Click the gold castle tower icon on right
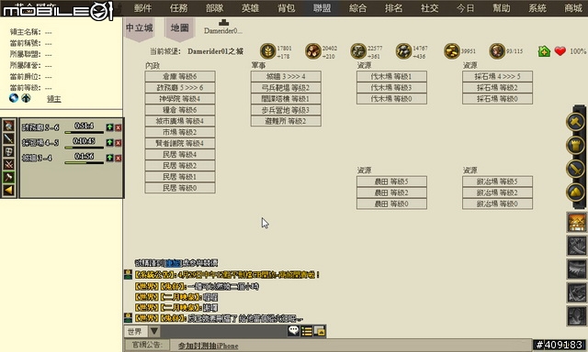The image size is (588, 352). coord(576,145)
